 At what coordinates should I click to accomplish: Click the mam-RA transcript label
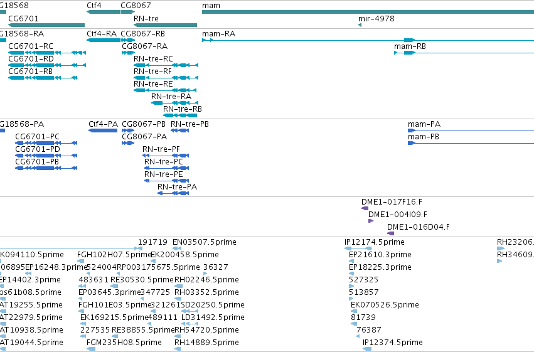point(218,34)
